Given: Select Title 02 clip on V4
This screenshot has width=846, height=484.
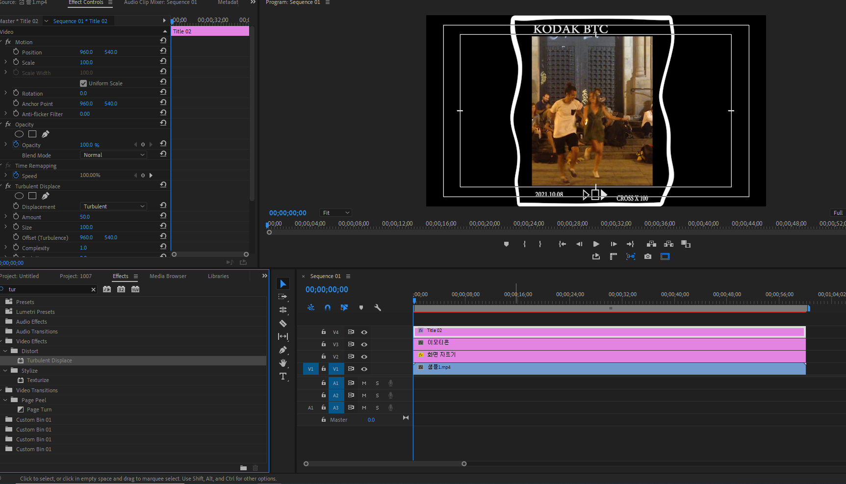Looking at the screenshot, I should click(x=609, y=332).
